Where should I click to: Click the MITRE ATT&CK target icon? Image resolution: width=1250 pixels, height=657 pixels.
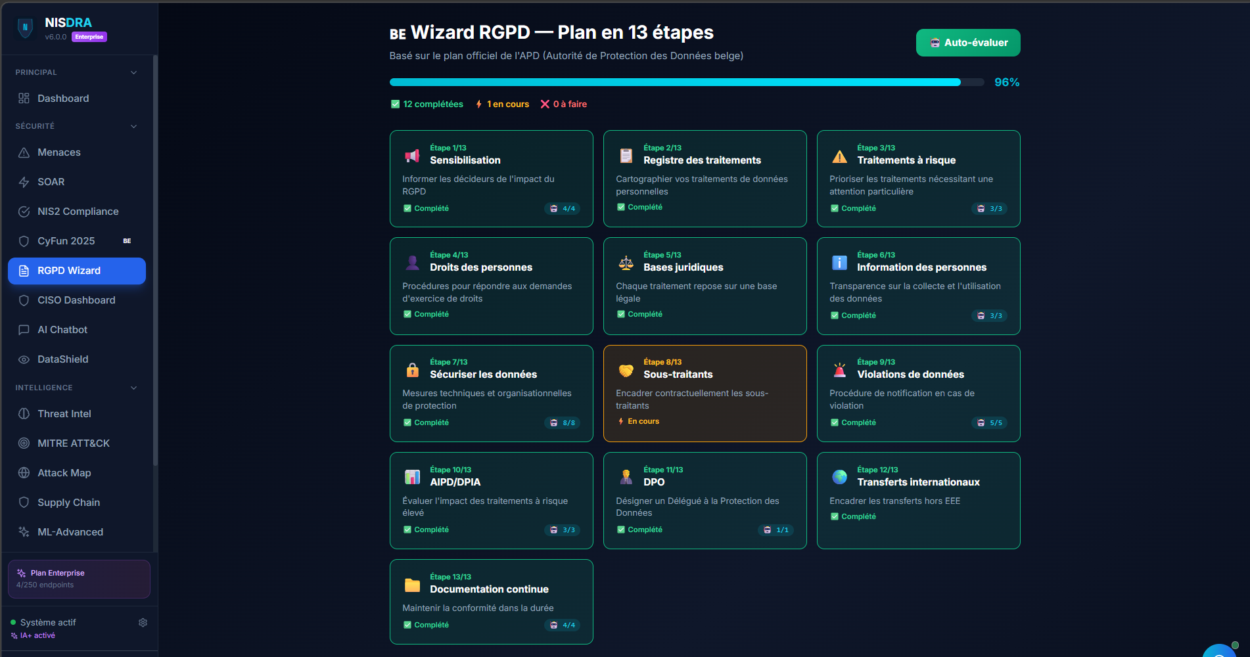pos(24,443)
